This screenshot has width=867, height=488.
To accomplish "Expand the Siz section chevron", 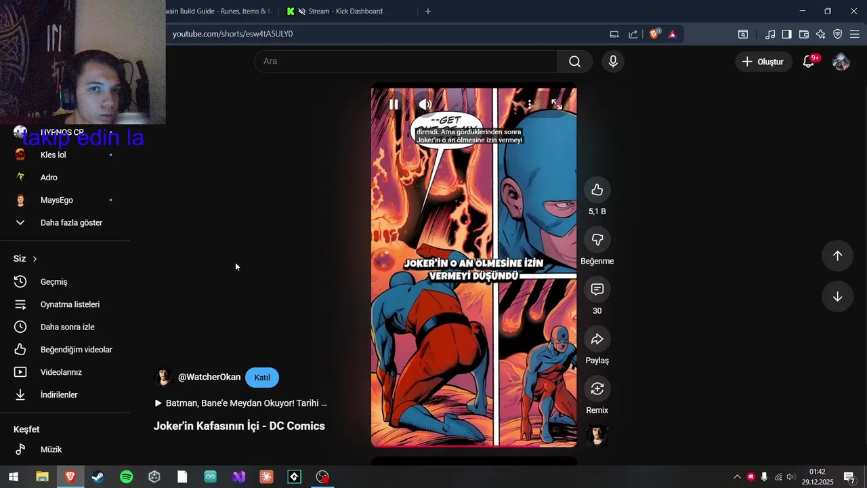I will click(x=35, y=259).
